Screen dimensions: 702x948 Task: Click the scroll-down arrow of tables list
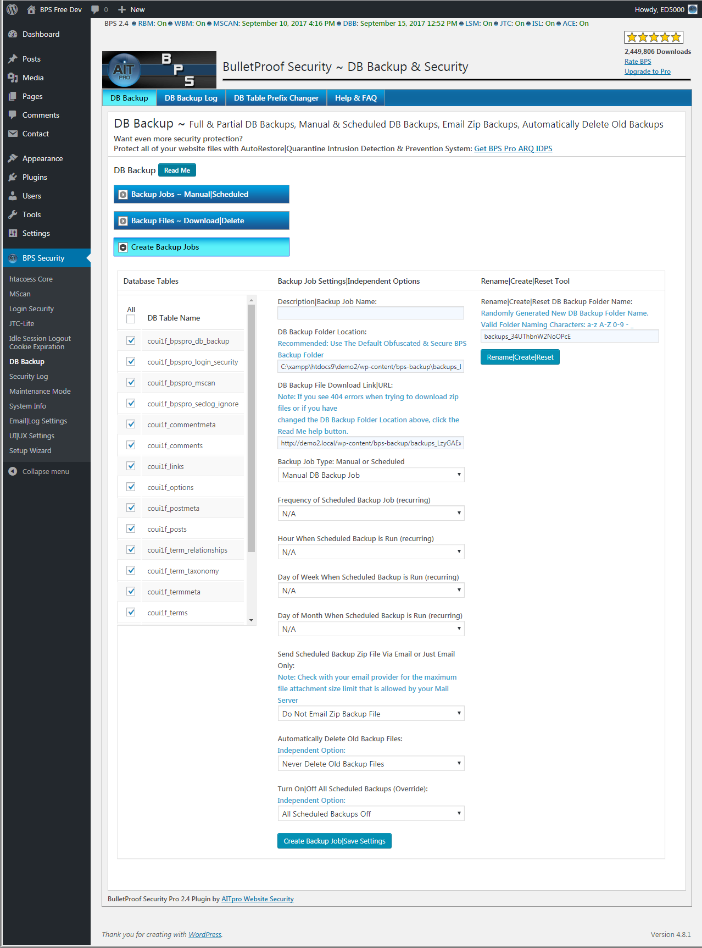click(252, 620)
